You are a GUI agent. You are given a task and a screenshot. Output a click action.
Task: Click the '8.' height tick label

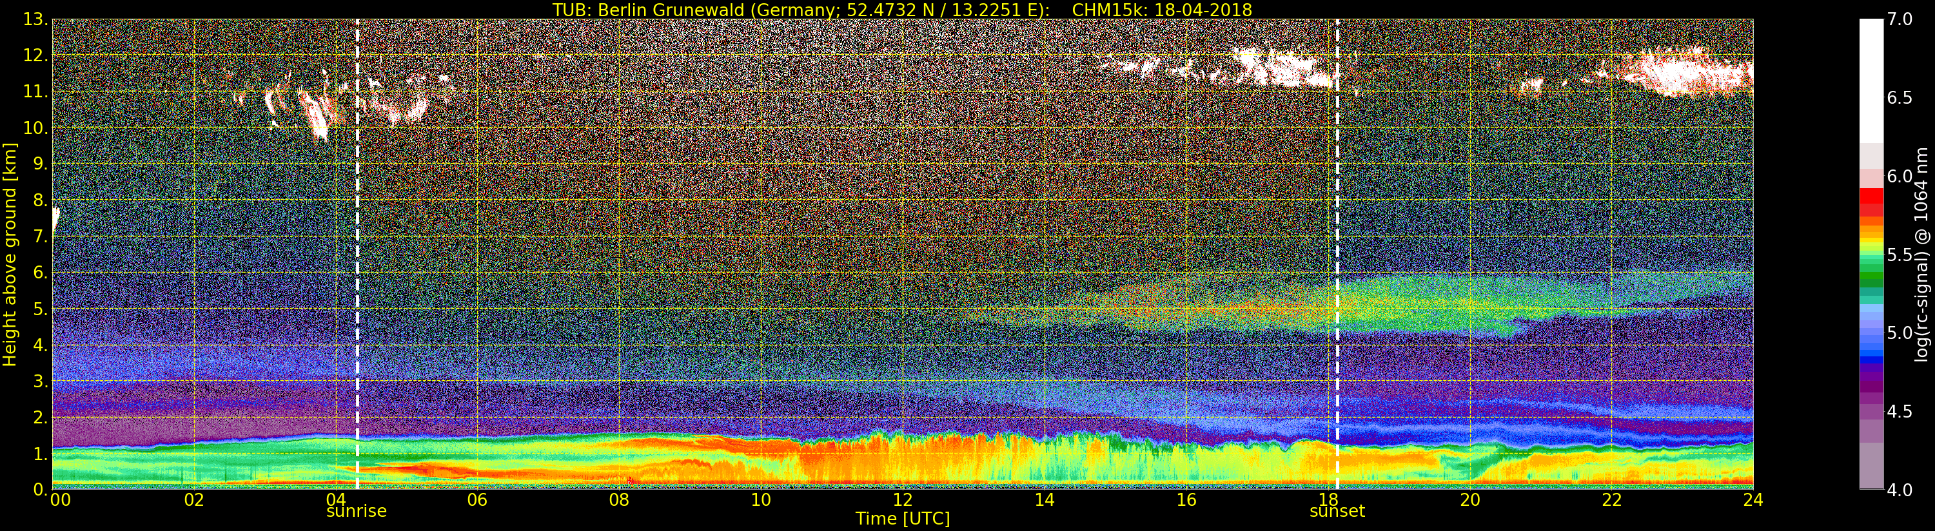39,200
